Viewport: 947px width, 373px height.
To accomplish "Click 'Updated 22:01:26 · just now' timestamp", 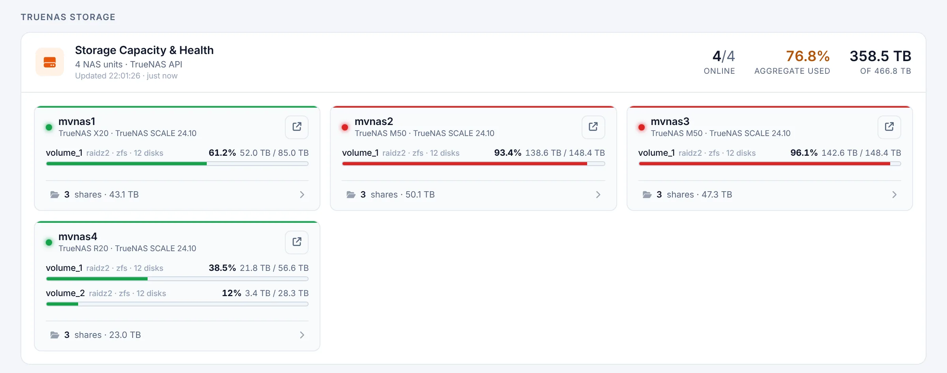I will pyautogui.click(x=126, y=76).
